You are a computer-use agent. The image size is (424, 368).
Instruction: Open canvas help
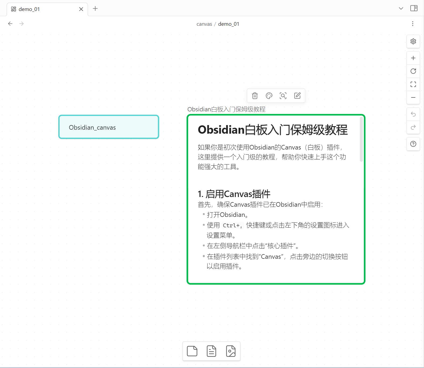pyautogui.click(x=413, y=144)
